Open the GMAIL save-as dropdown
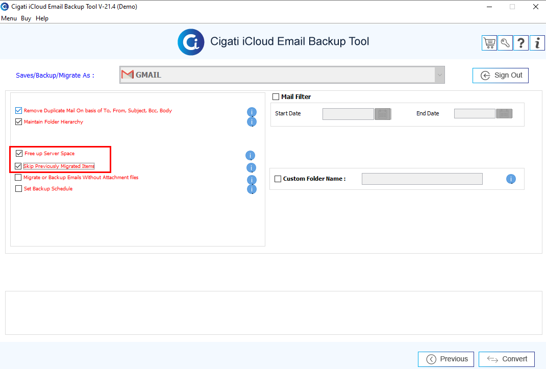Viewport: 546px width, 369px height. pos(282,75)
